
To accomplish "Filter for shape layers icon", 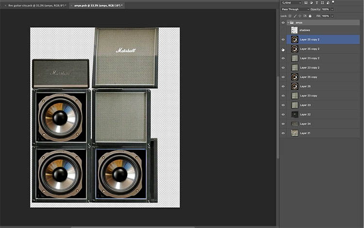I will pos(322,3).
